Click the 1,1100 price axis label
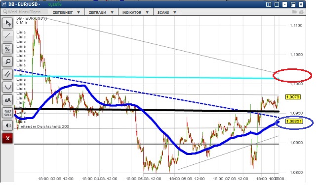Viewport: 322px width, 185px height. pos(296,26)
